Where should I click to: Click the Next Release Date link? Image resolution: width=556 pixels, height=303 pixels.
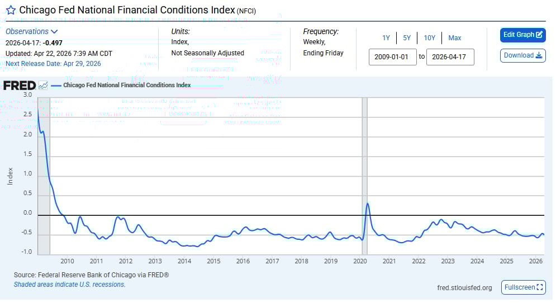53,64
